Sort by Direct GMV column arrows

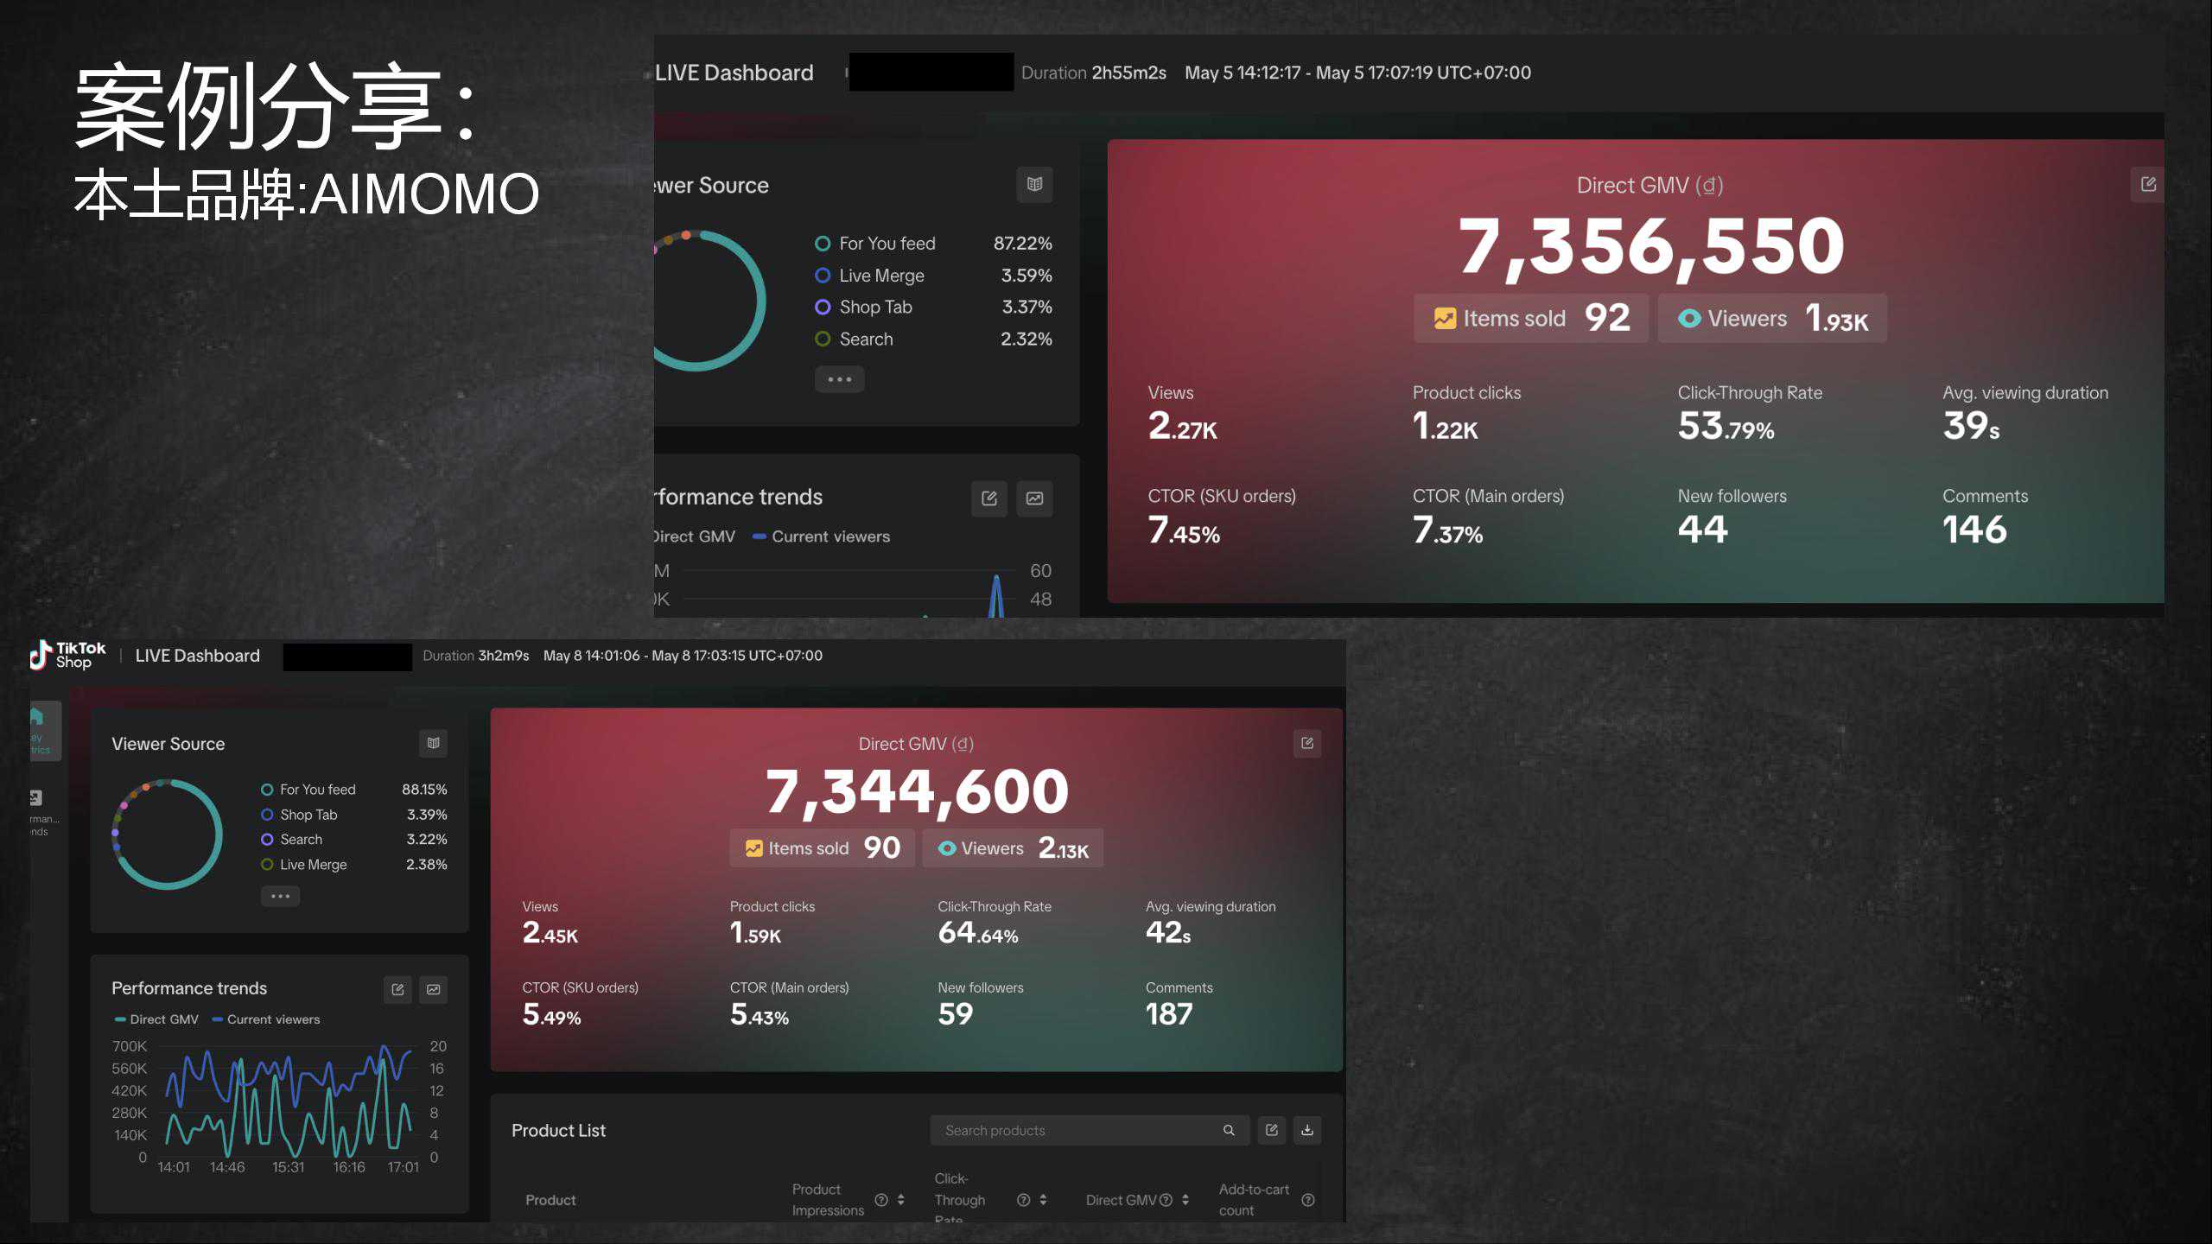click(1185, 1200)
